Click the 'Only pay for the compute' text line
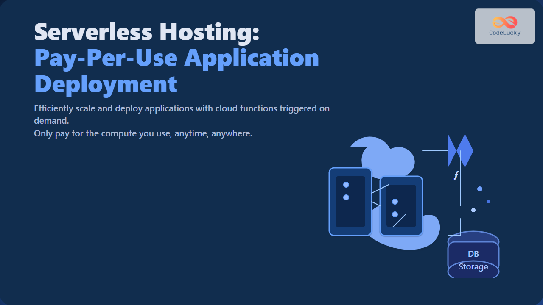543x305 pixels. point(143,133)
